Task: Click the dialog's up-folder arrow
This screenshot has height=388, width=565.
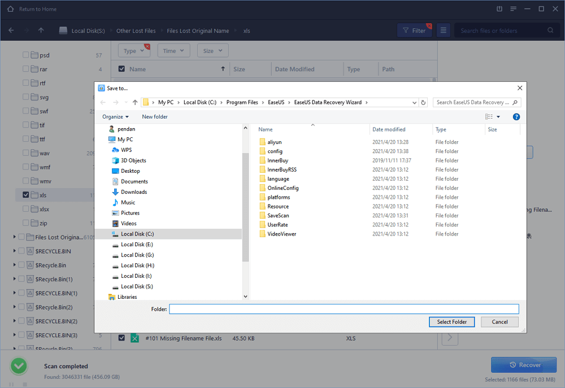Action: tap(135, 102)
